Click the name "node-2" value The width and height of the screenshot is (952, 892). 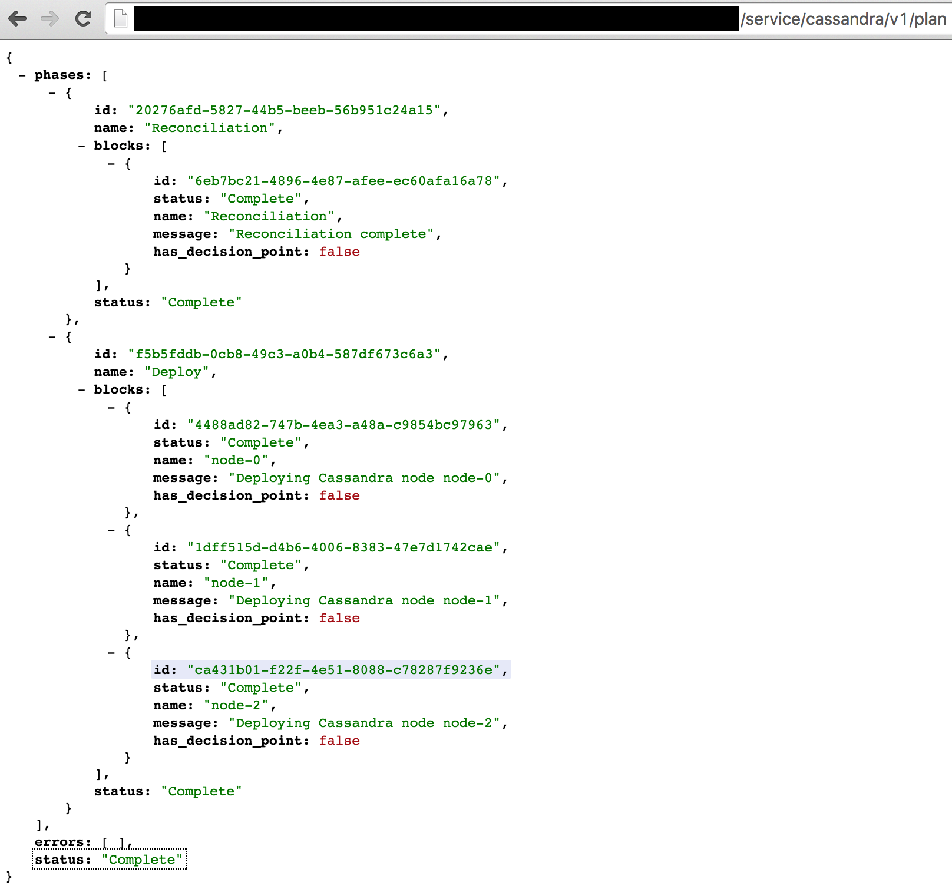[236, 705]
